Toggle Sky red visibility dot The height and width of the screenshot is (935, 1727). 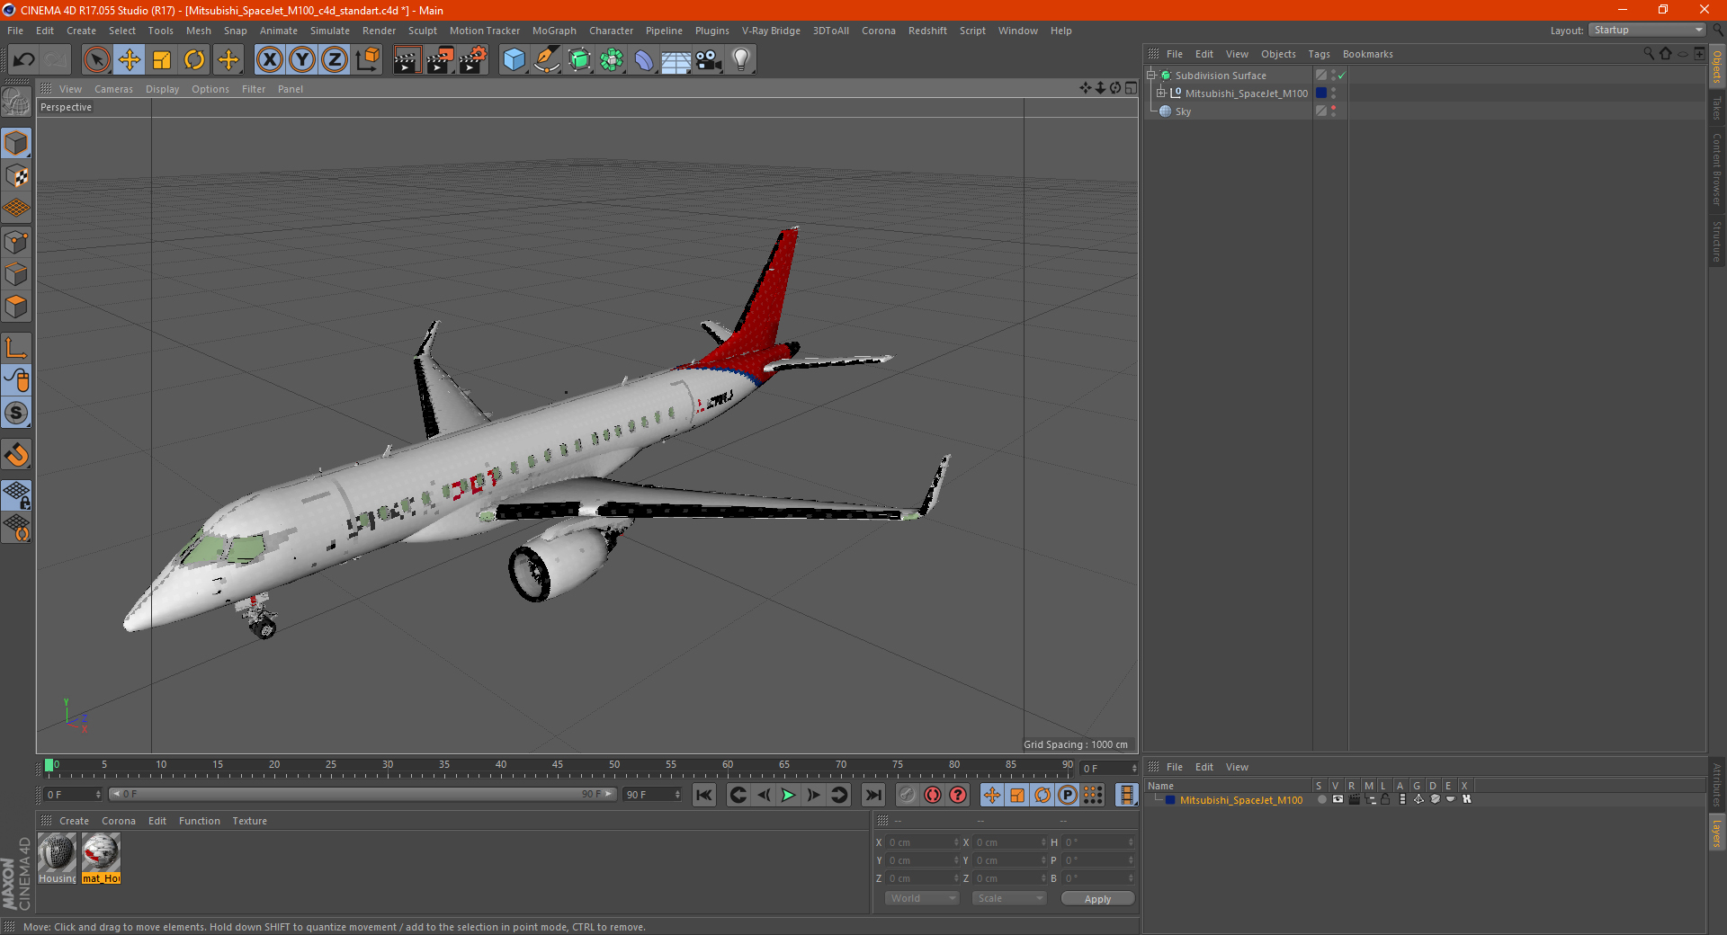point(1334,108)
